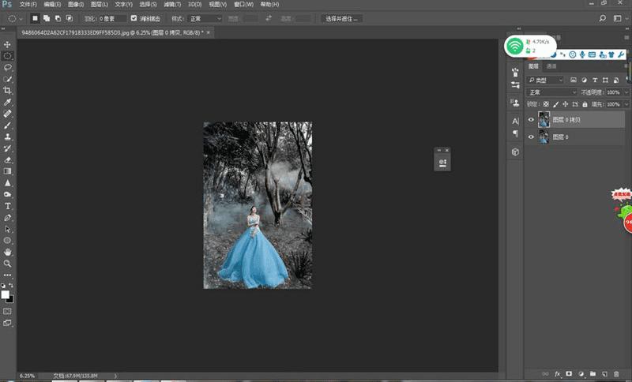Open the 样式 style dropdown
Image resolution: width=632 pixels, height=382 pixels.
point(209,17)
